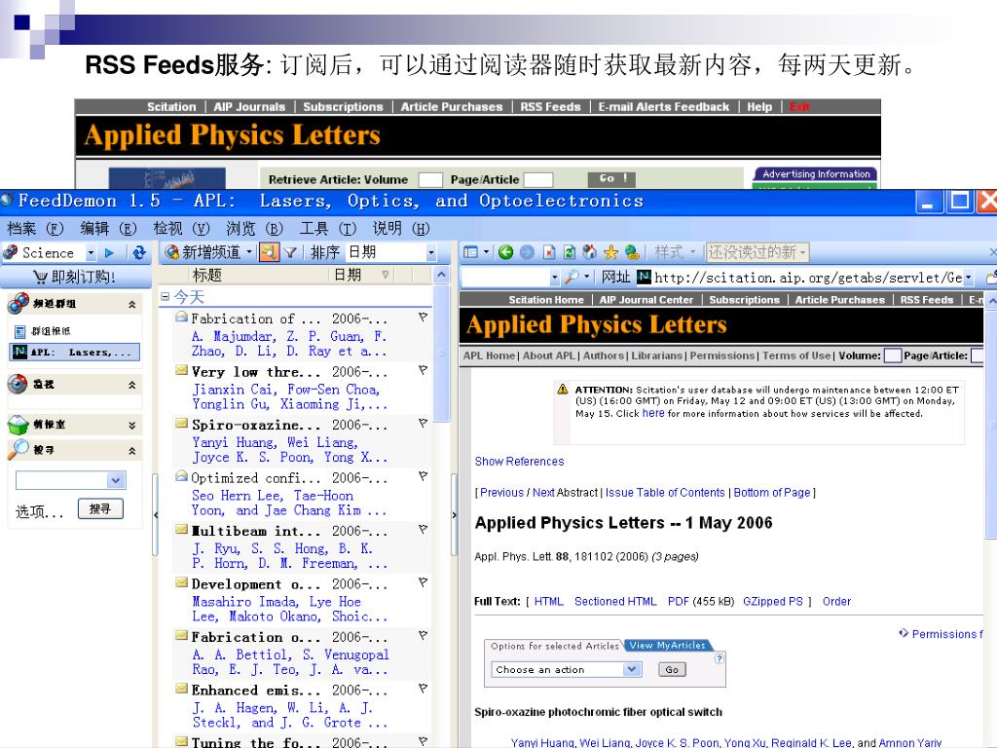Click the browser layout view icon

pyautogui.click(x=470, y=252)
